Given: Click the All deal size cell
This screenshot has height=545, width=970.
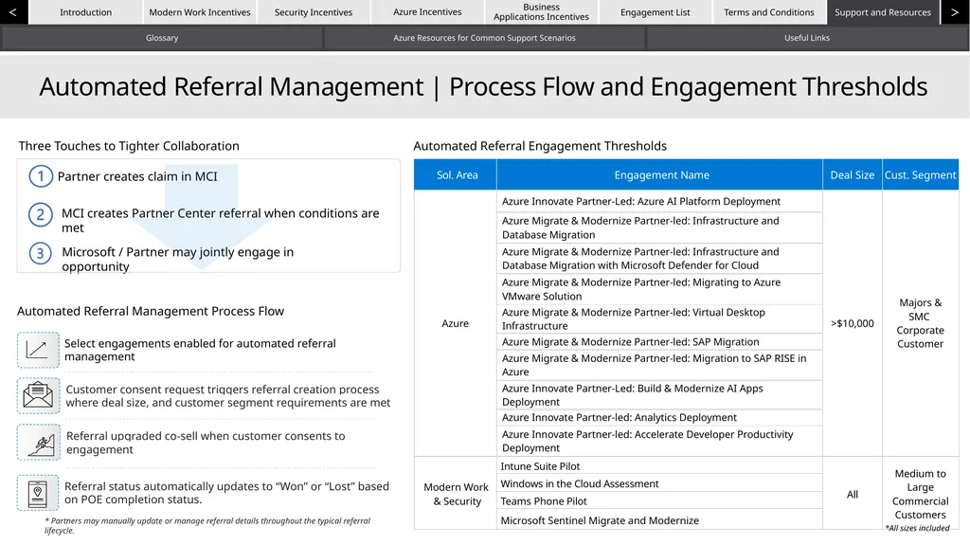Looking at the screenshot, I should 853,494.
